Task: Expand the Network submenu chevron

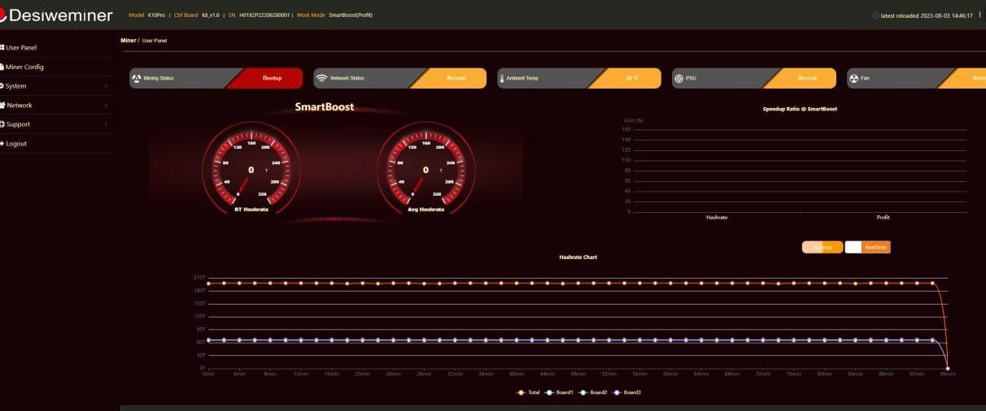Action: click(106, 105)
